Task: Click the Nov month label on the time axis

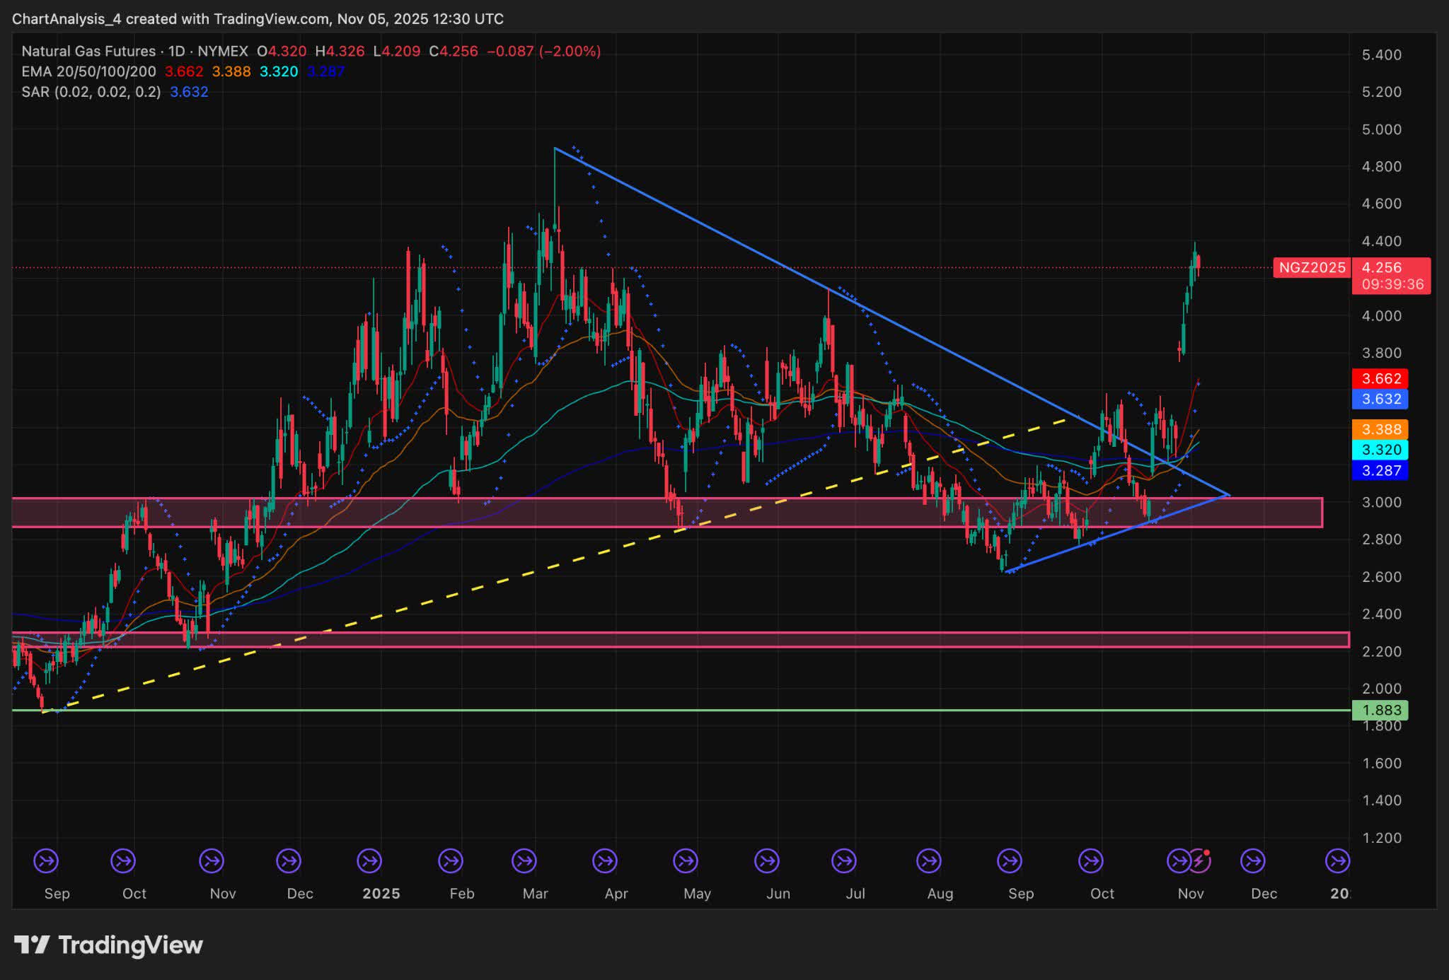Action: 1191,893
